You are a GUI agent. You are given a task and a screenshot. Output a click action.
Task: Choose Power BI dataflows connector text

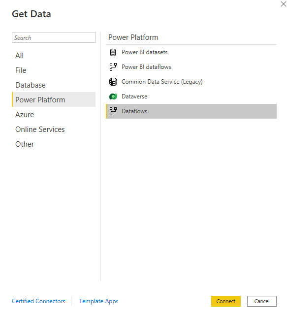pyautogui.click(x=146, y=67)
